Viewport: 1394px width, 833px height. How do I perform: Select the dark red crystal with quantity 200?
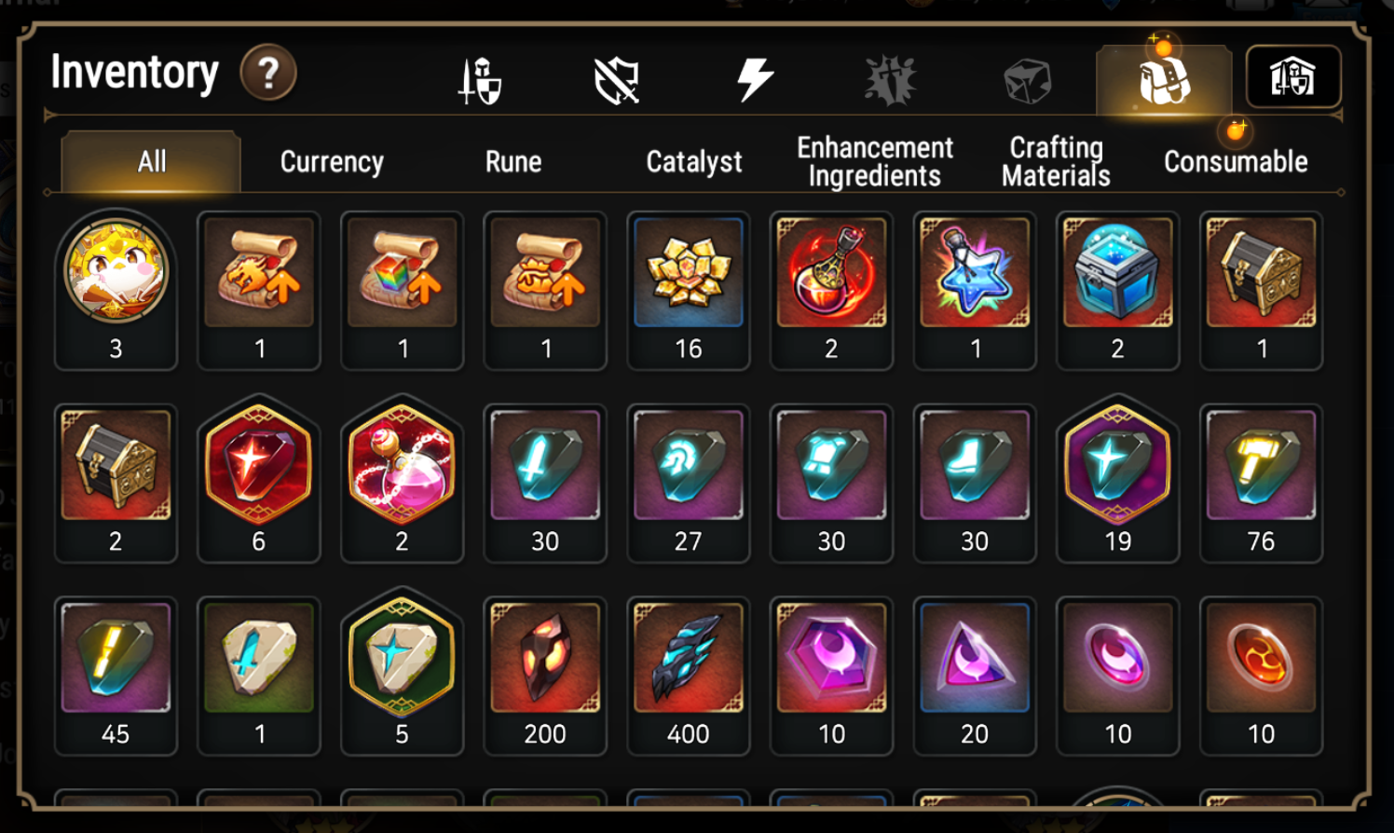545,676
